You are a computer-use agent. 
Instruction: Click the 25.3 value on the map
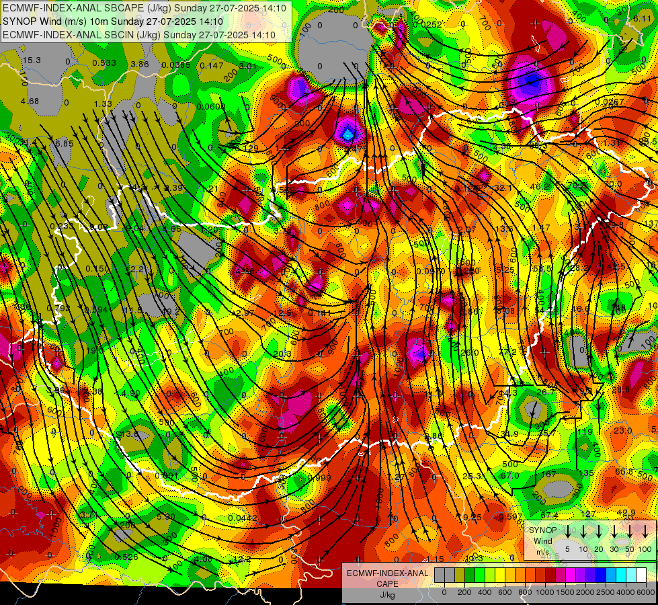coord(472,476)
